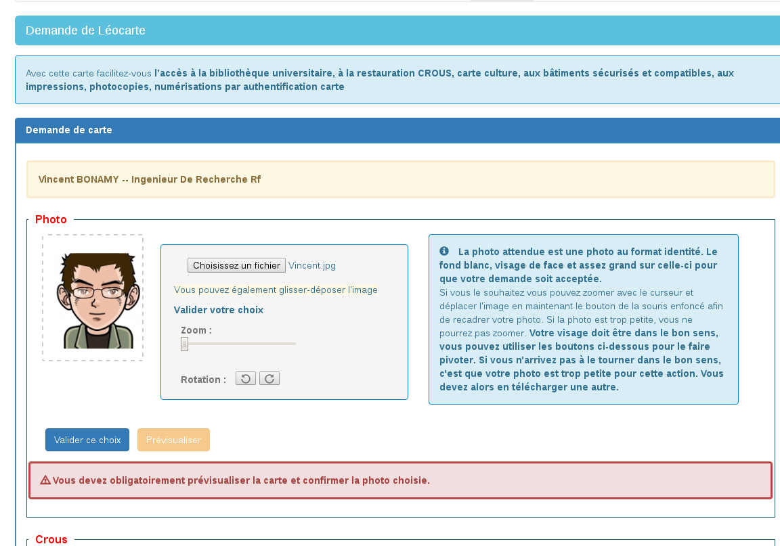Rotate the photo counter-clockwise
780x546 pixels.
[245, 379]
